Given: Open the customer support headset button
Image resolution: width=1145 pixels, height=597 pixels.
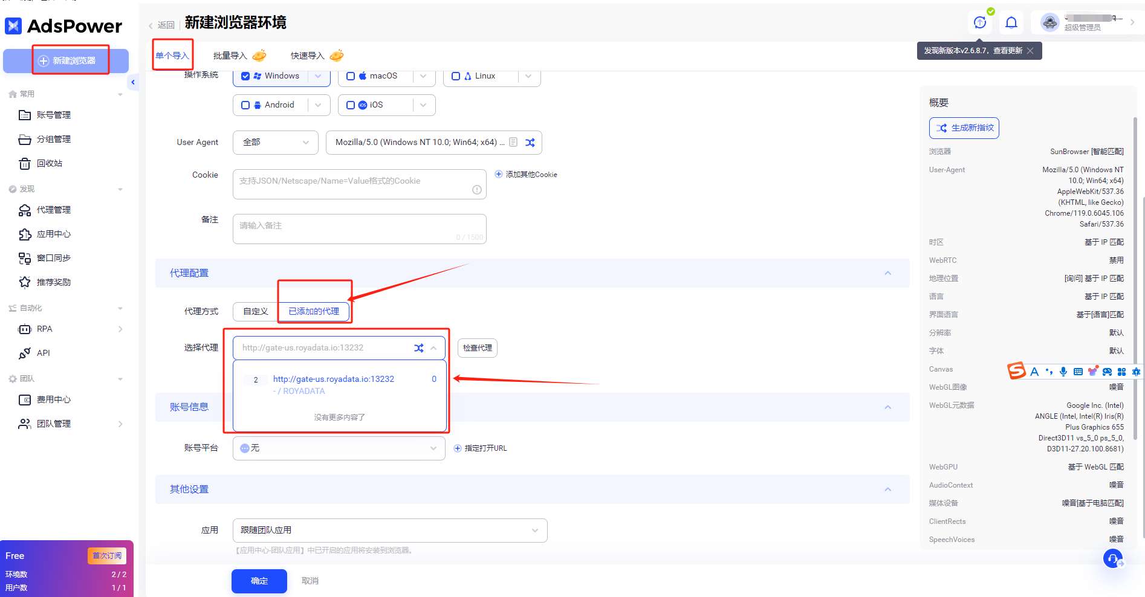Looking at the screenshot, I should point(1112,558).
